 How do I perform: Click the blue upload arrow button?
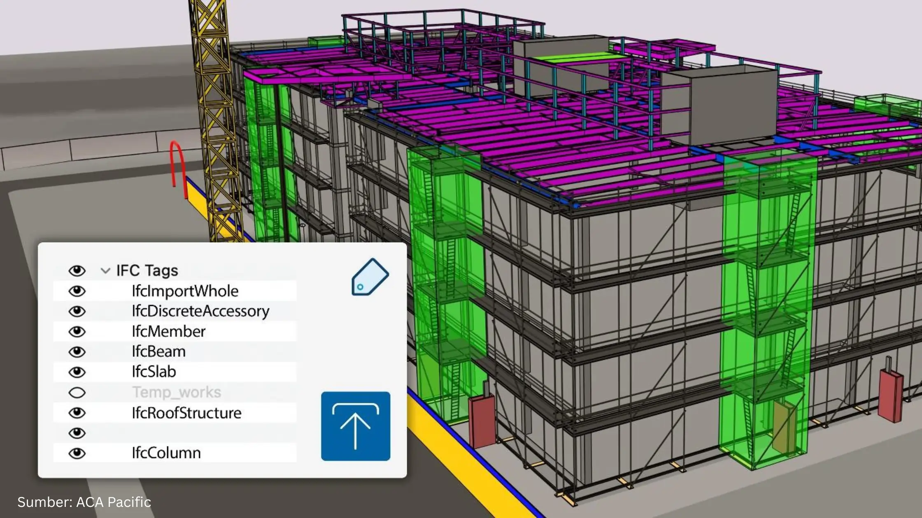pos(356,426)
